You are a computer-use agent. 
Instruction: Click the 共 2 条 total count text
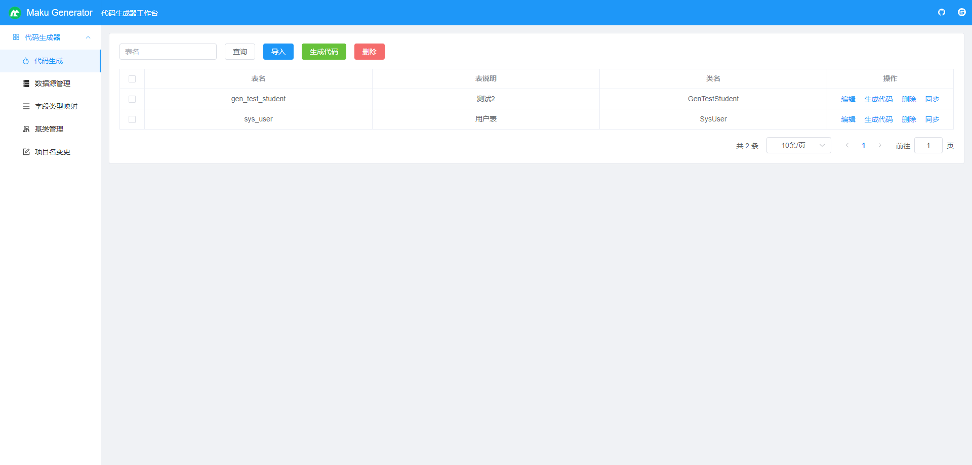click(x=747, y=146)
